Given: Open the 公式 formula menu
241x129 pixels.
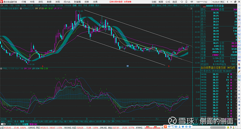Looking at the screenshot, I should [x=168, y=2].
